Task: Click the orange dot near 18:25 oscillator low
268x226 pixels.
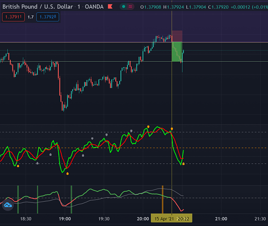Action: tap(18, 166)
